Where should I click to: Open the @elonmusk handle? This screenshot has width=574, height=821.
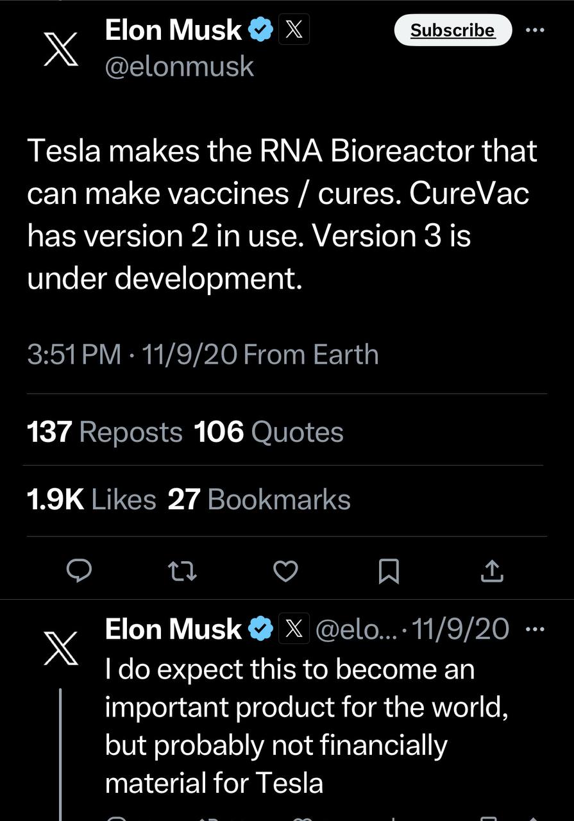click(x=180, y=66)
